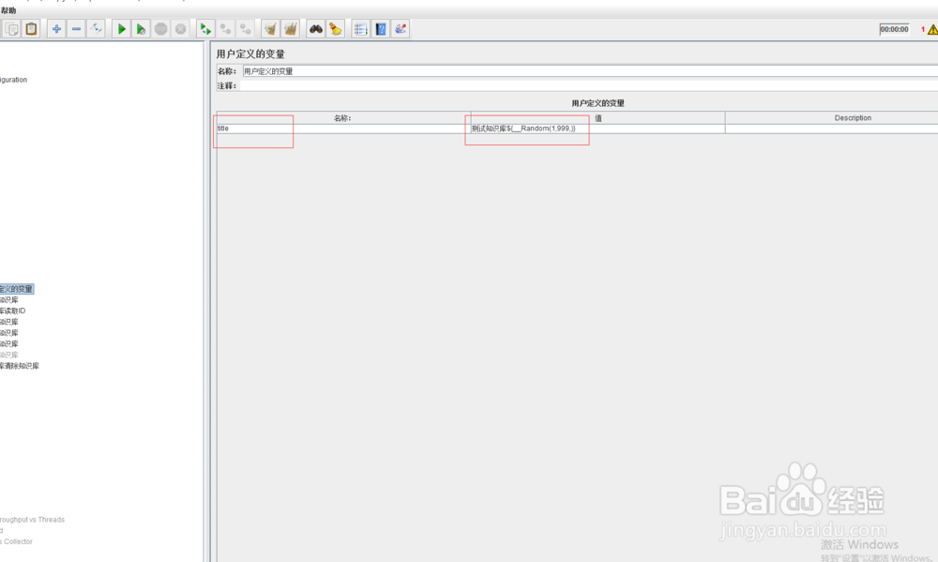The width and height of the screenshot is (938, 562).
Task: Select the 测试知识库${__Random(1,999,)} value cell
Action: point(598,129)
